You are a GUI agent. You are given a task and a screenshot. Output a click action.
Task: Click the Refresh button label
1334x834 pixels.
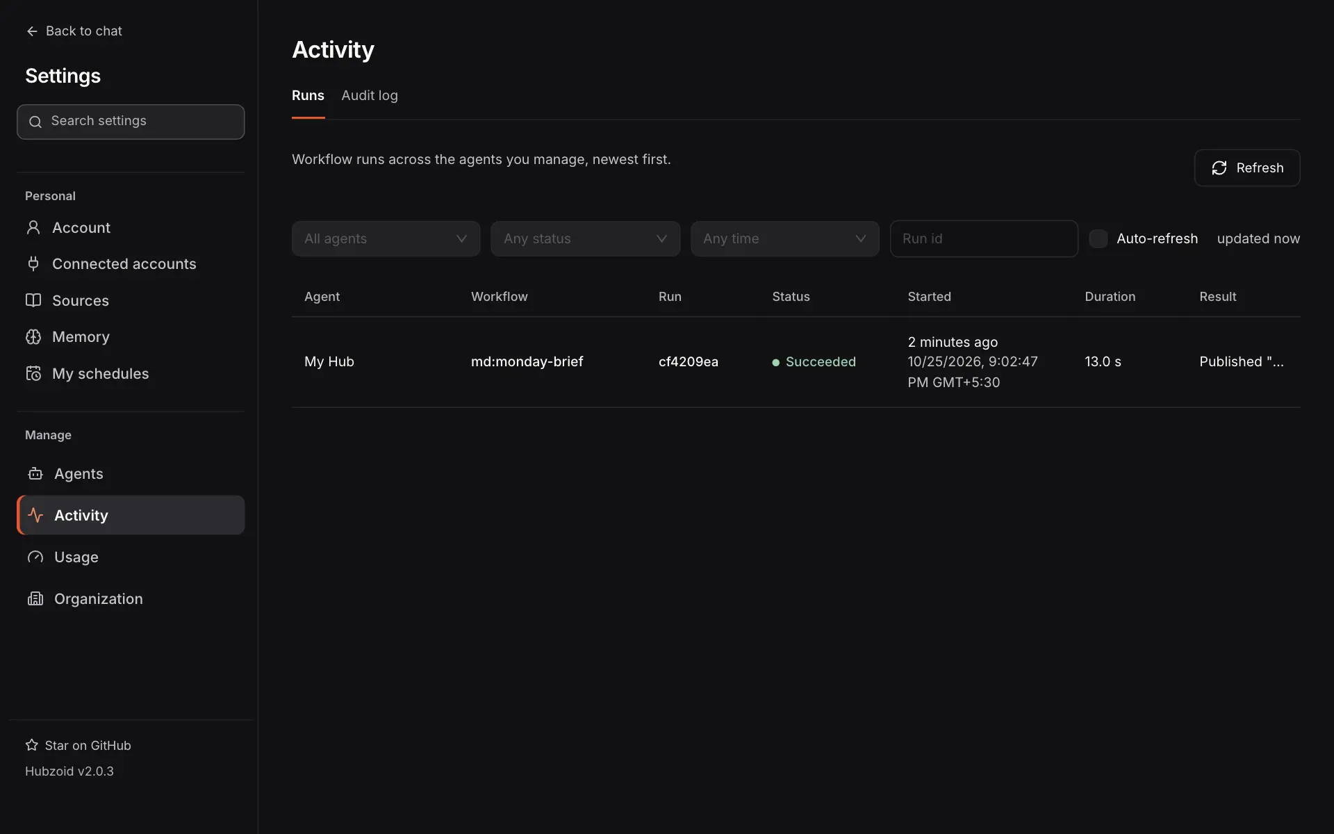1260,167
